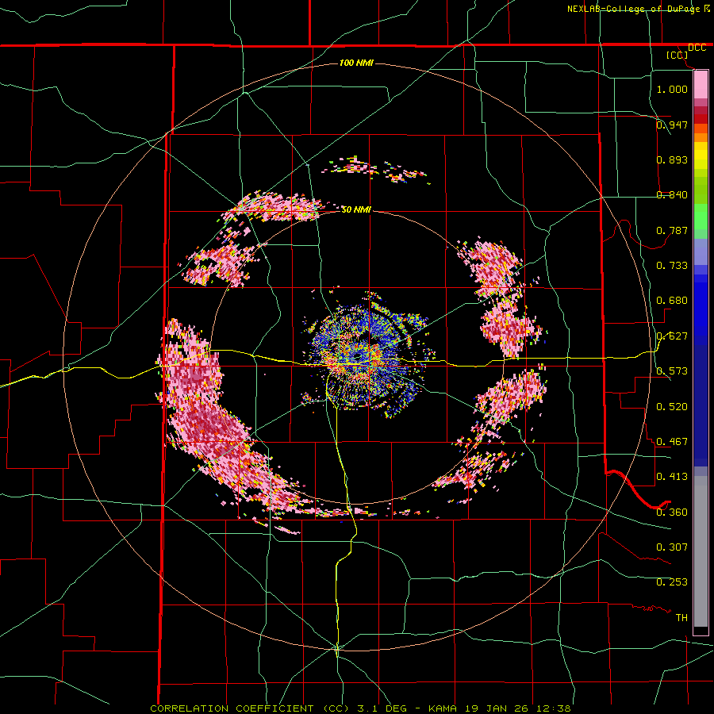
Task: Click the DCC label above the color scale
Action: pyautogui.click(x=697, y=48)
